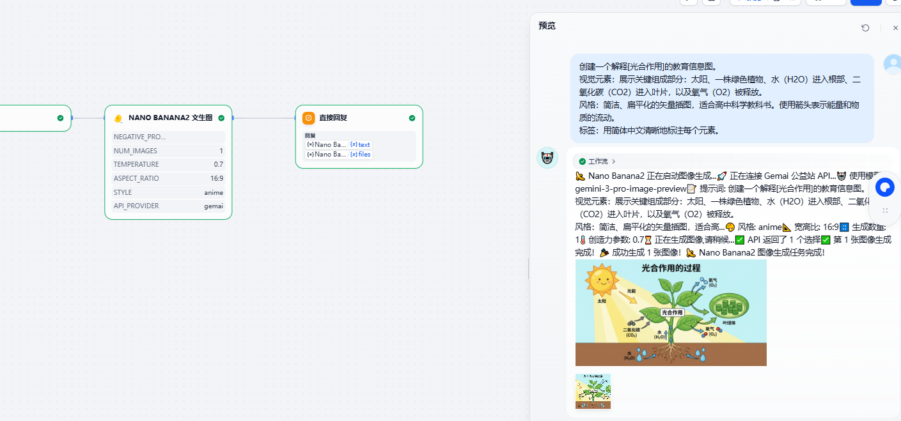Click the STYLE parameter label
This screenshot has height=421, width=901.
point(123,192)
